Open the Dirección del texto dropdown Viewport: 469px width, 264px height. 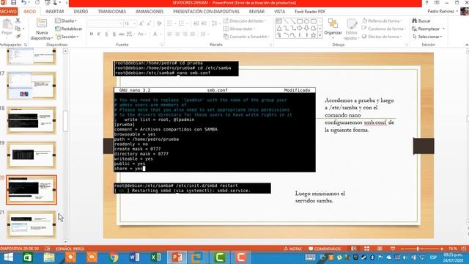click(x=245, y=21)
